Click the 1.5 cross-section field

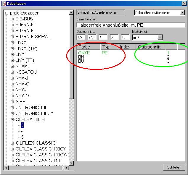[x=81, y=37]
